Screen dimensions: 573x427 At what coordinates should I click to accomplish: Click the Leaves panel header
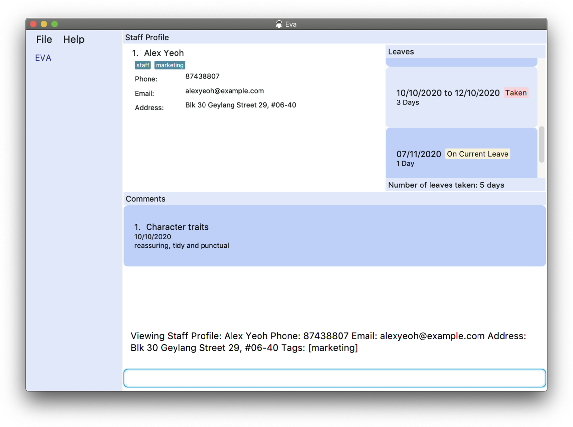pos(465,52)
